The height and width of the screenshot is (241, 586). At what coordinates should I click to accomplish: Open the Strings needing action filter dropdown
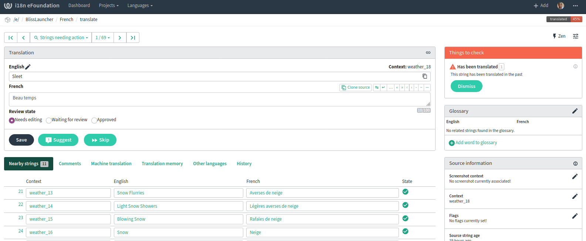tap(61, 38)
